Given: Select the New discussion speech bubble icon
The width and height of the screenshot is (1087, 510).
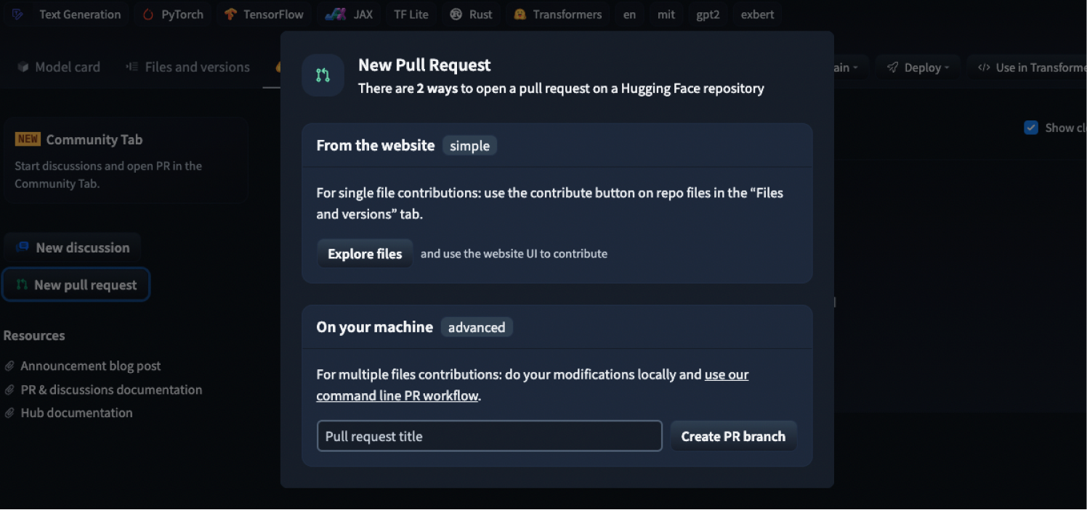Looking at the screenshot, I should tap(22, 247).
